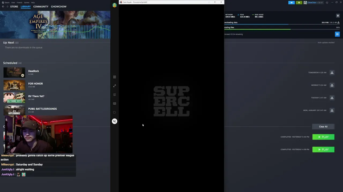Screen dimensions: 343x192
Task: Unmute audio with the muted speaker button
Action: coord(114,121)
